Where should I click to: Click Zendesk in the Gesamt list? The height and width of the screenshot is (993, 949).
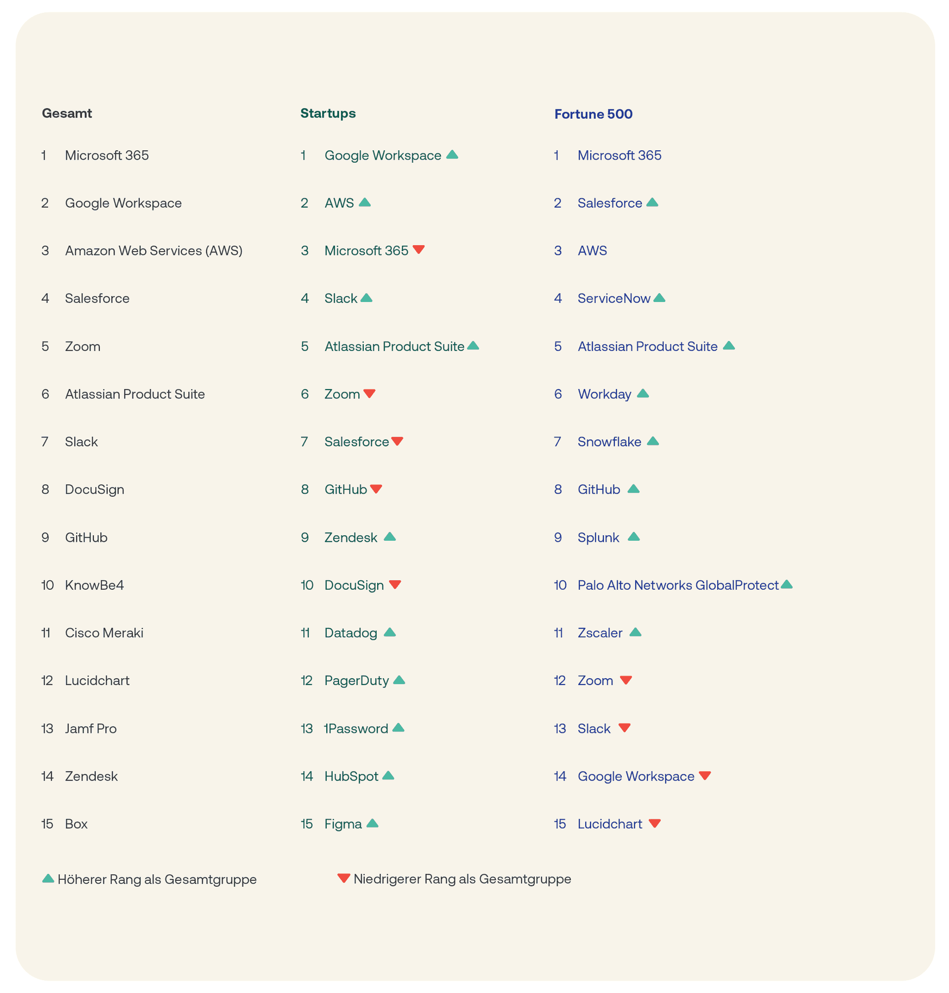click(91, 776)
